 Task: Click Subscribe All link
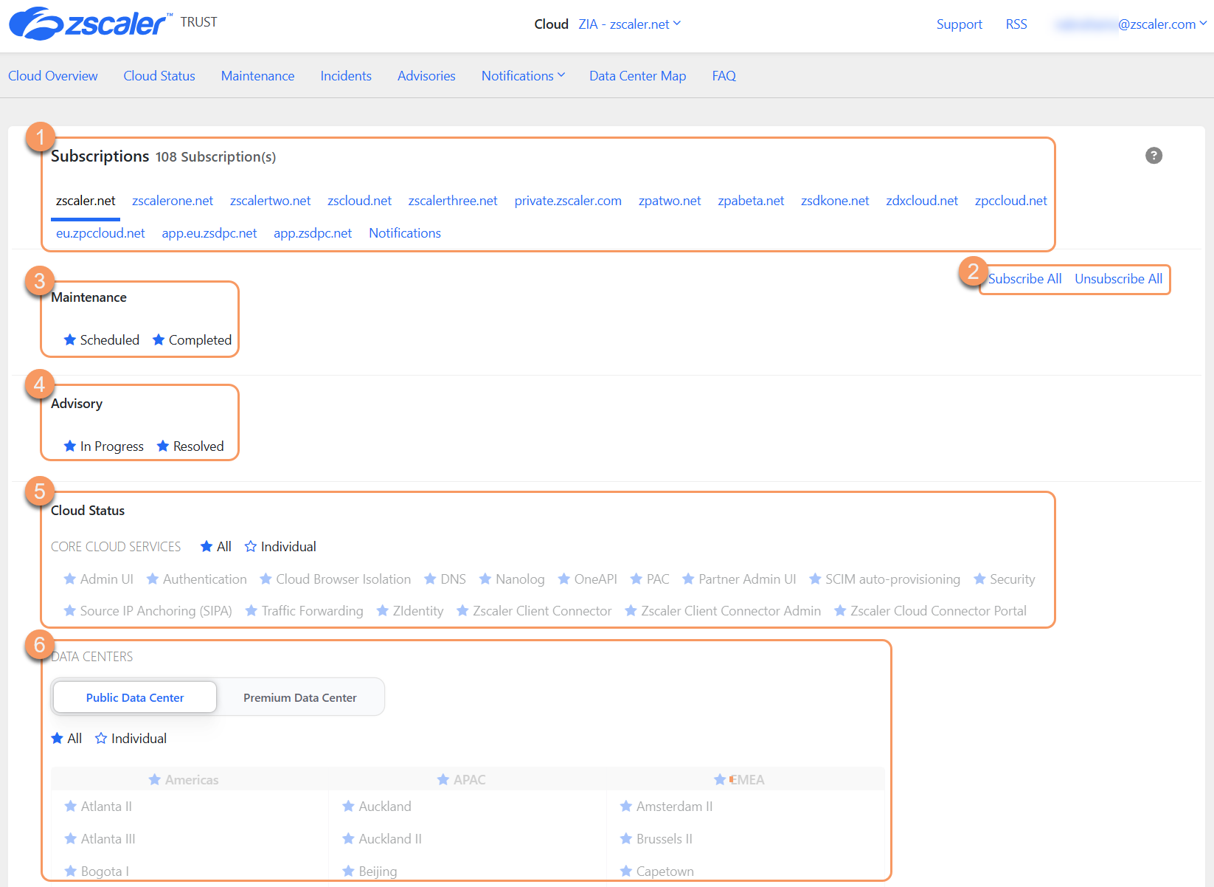point(1024,279)
